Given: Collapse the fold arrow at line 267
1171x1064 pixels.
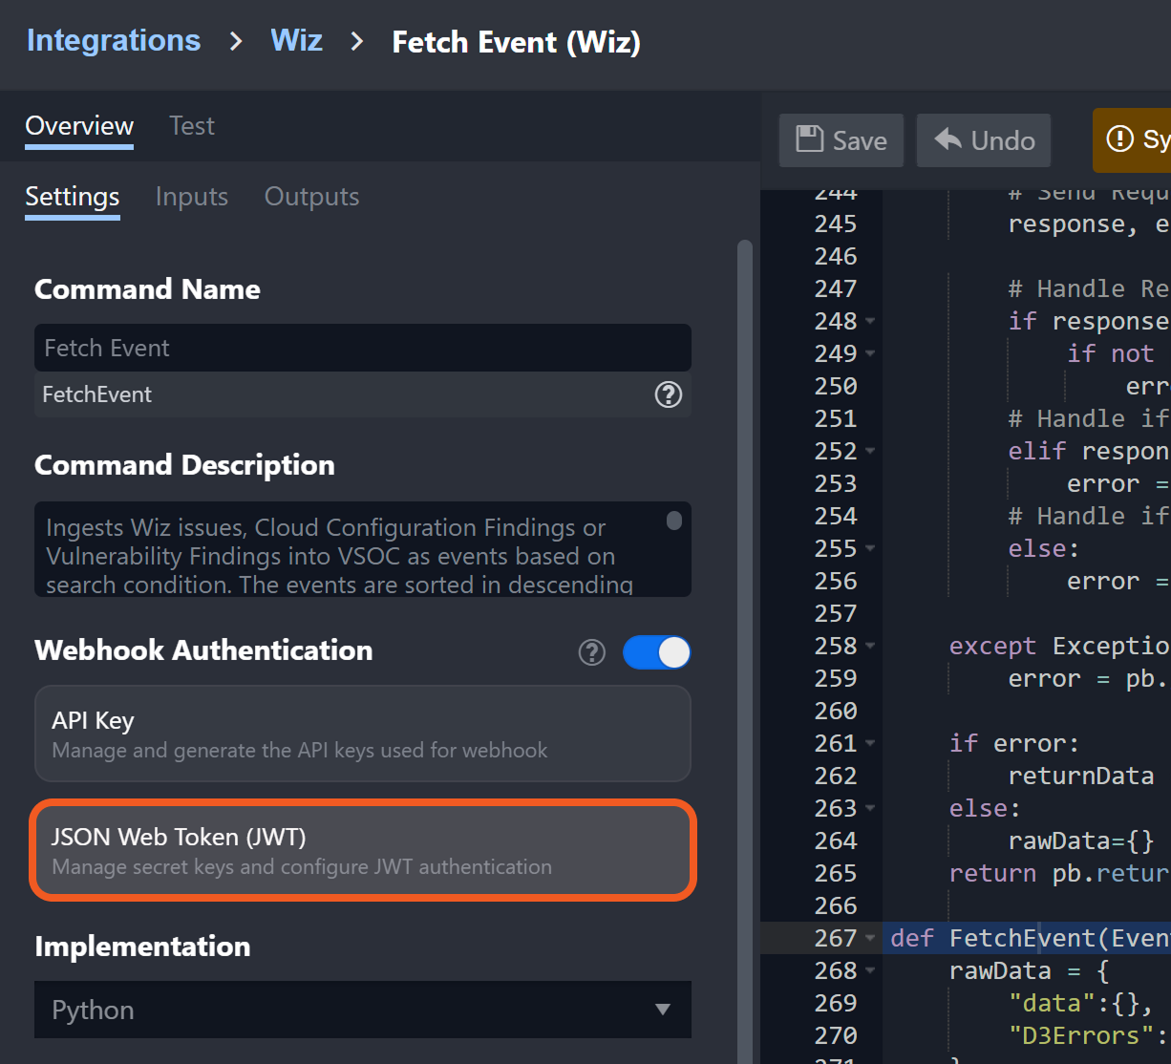Looking at the screenshot, I should 870,939.
